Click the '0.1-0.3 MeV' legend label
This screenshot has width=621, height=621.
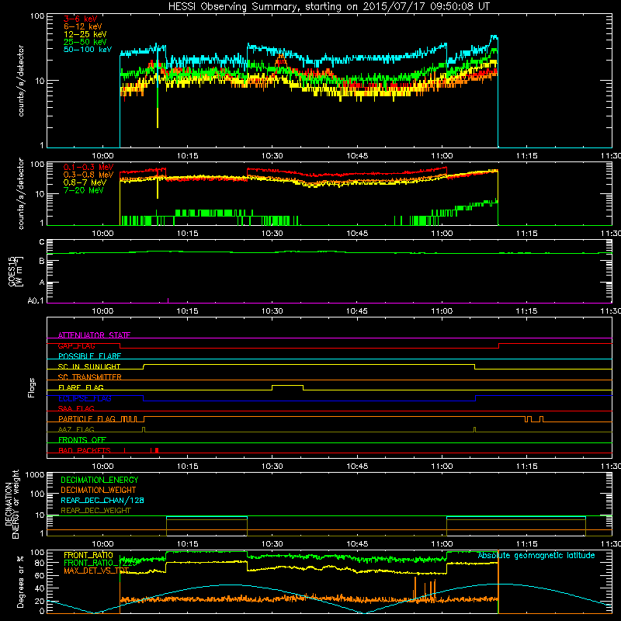[88, 167]
